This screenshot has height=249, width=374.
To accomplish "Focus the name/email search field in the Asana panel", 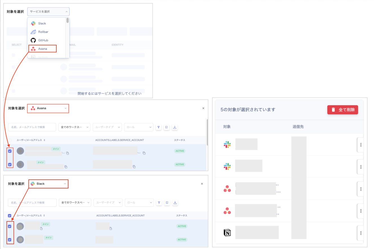I will 32,127.
